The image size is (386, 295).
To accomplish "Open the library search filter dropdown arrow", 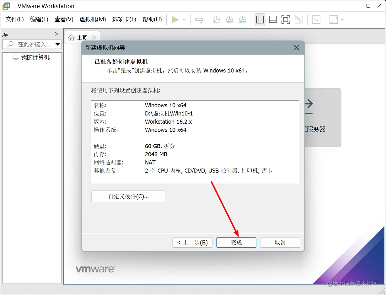I will click(57, 44).
